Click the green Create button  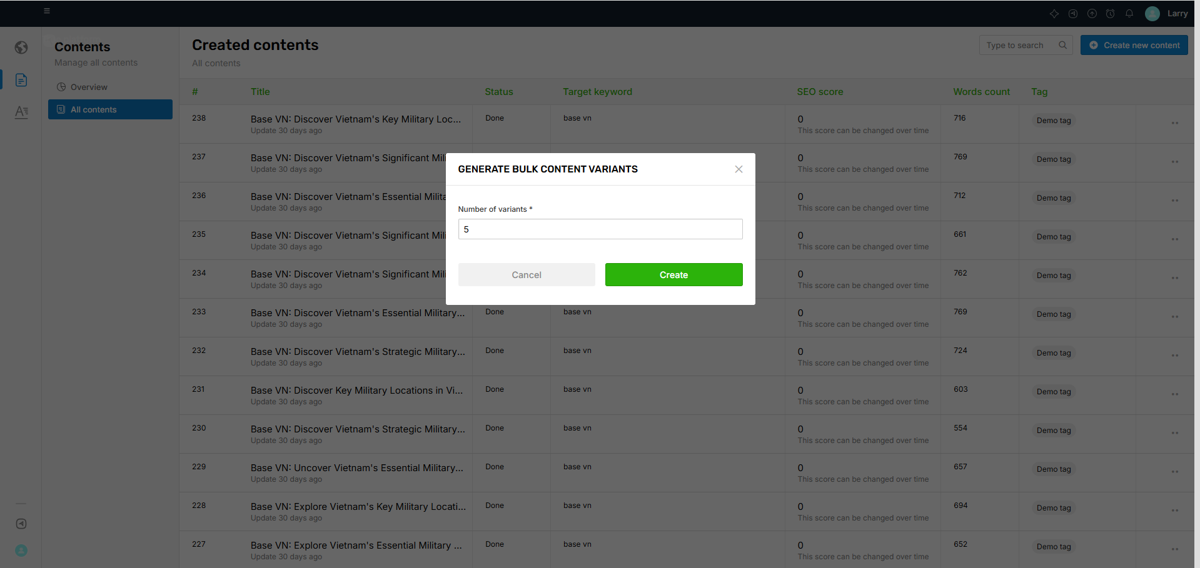[673, 275]
